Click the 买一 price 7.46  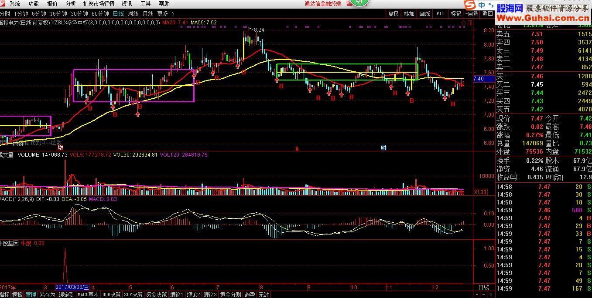(537, 77)
